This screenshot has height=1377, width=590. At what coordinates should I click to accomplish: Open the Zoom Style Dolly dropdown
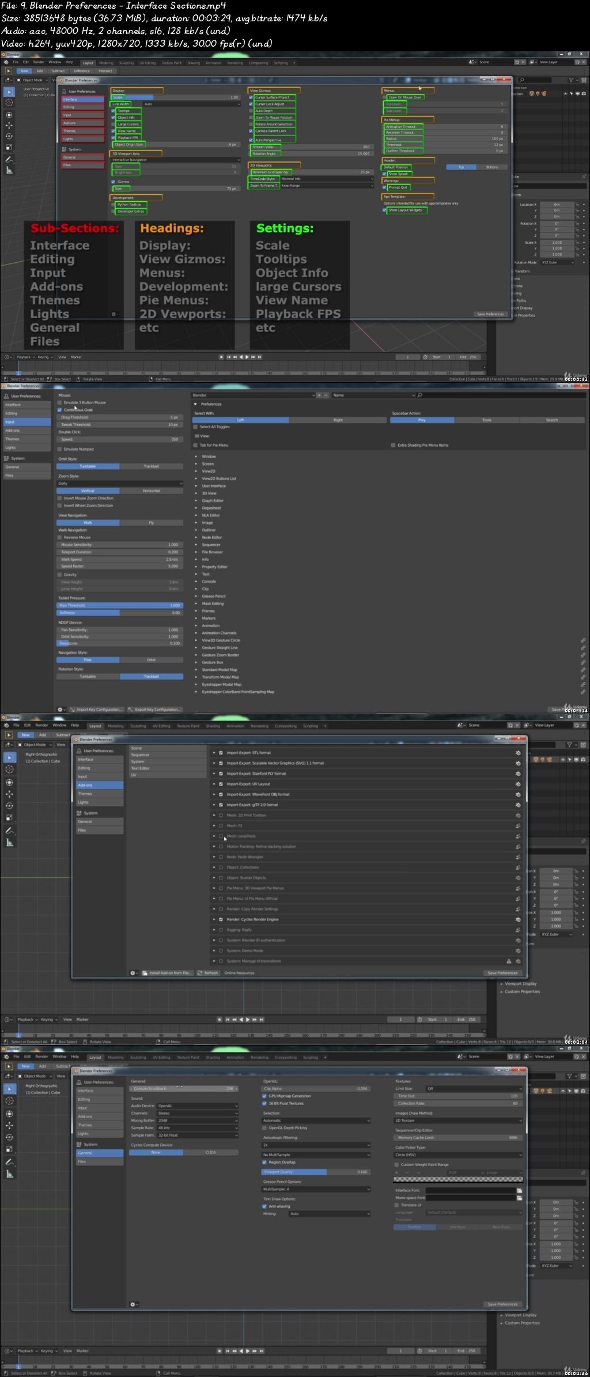pos(120,484)
